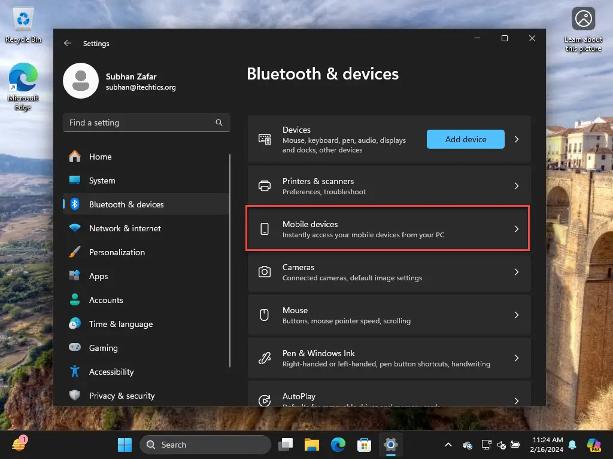Click the user profile avatar picture
The height and width of the screenshot is (459, 613).
point(81,81)
